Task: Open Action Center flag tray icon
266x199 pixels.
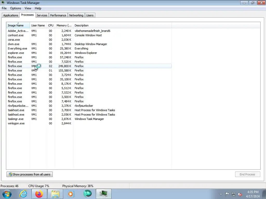Action: point(227,194)
